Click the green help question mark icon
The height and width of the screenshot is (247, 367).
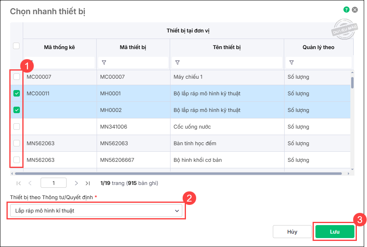pos(346,10)
